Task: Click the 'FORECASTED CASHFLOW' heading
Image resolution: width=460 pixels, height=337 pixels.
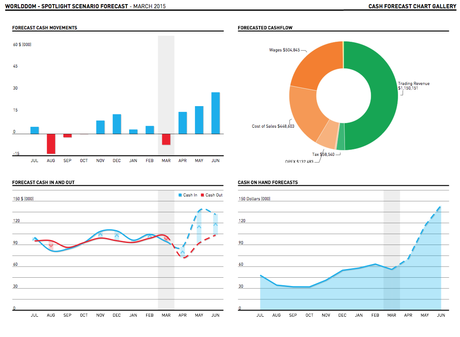Action: click(265, 28)
